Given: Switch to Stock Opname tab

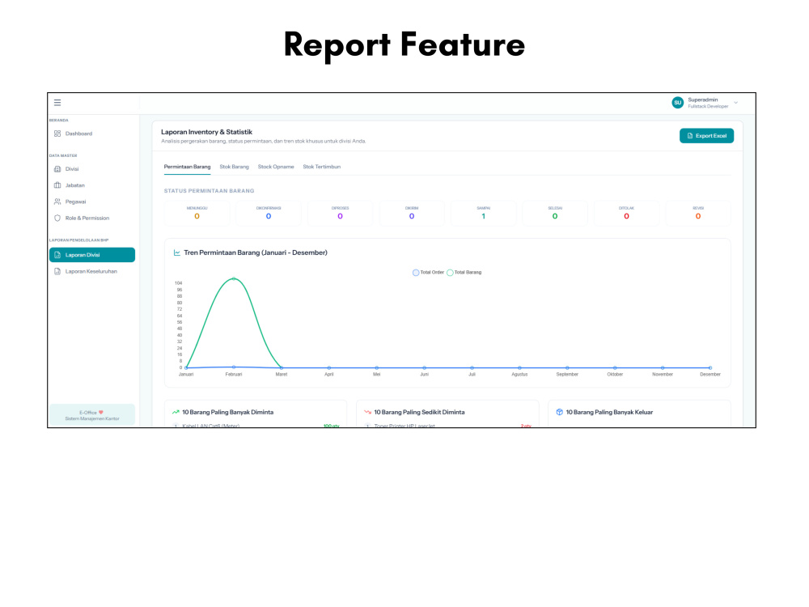Looking at the screenshot, I should (276, 167).
